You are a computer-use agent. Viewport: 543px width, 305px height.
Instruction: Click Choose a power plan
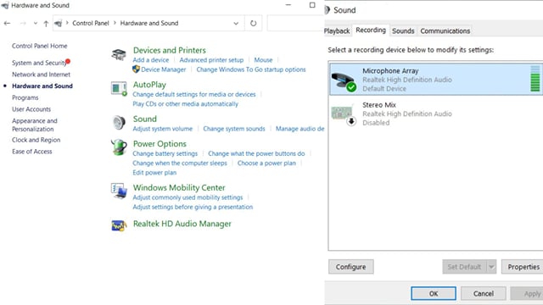click(x=266, y=163)
